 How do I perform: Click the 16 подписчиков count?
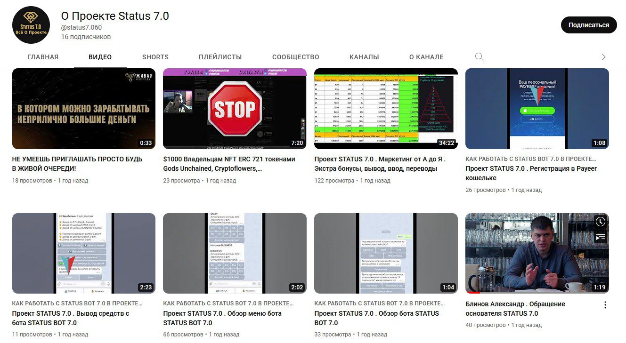click(86, 37)
